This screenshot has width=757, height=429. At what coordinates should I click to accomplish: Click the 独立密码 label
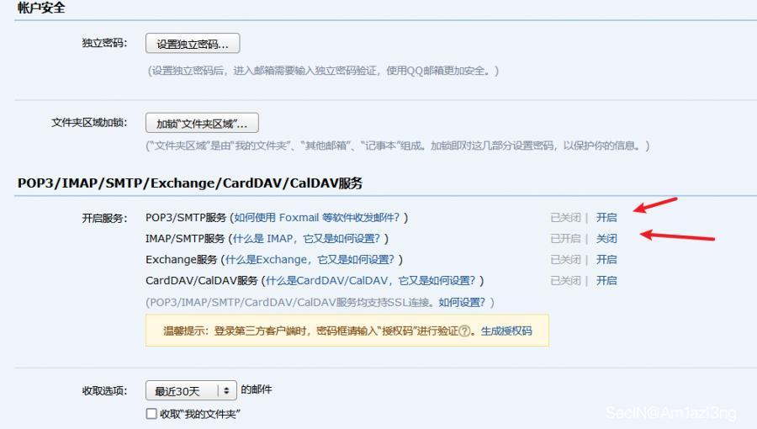(104, 43)
